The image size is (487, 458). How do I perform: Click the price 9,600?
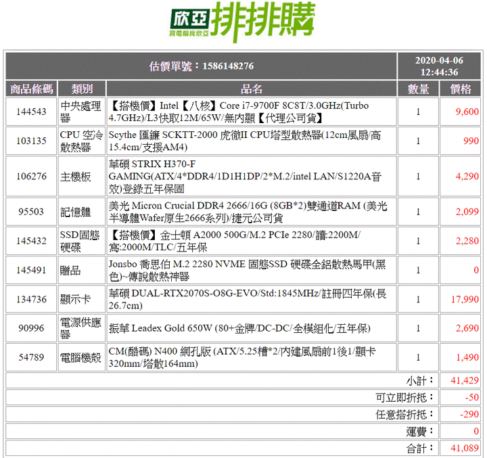[467, 112]
